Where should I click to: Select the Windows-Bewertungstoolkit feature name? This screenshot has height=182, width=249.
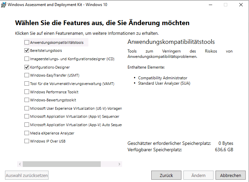coord(53,100)
